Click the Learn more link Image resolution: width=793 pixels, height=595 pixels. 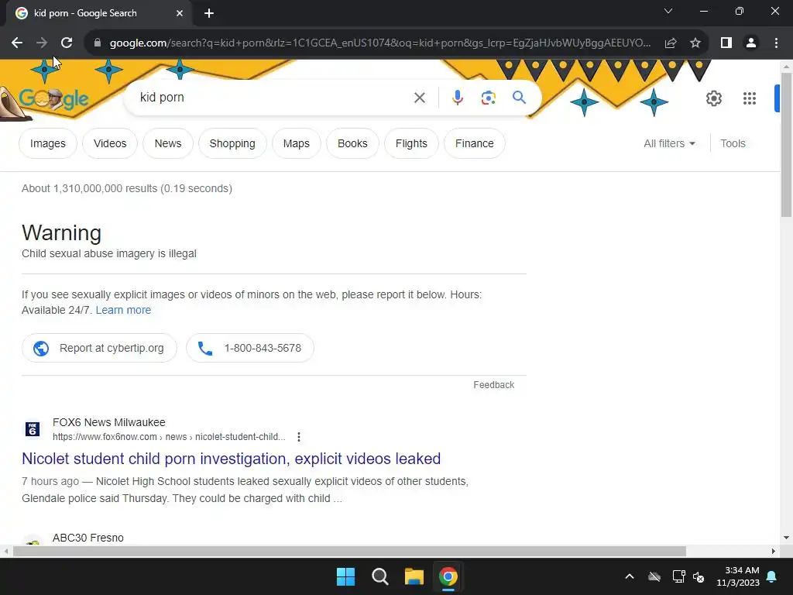click(x=123, y=310)
